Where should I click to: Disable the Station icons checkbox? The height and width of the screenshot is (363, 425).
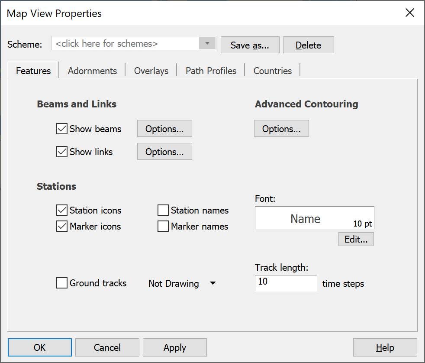coord(62,210)
